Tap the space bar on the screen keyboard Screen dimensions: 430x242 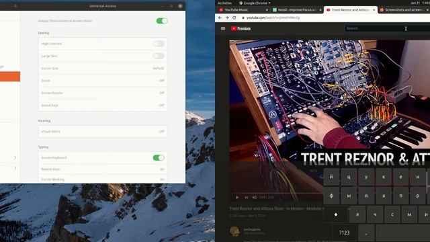click(x=403, y=233)
